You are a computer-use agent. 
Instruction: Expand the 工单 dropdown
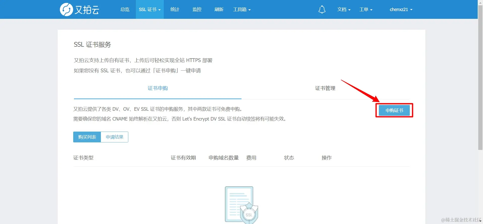pyautogui.click(x=366, y=10)
